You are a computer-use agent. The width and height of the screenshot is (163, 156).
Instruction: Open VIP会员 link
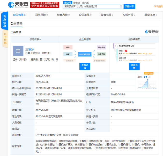(158, 6)
